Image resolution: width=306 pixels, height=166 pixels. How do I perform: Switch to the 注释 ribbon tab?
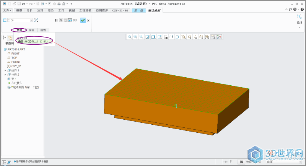tap(40, 10)
